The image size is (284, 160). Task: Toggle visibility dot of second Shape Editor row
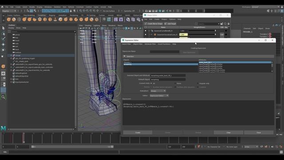146,35
